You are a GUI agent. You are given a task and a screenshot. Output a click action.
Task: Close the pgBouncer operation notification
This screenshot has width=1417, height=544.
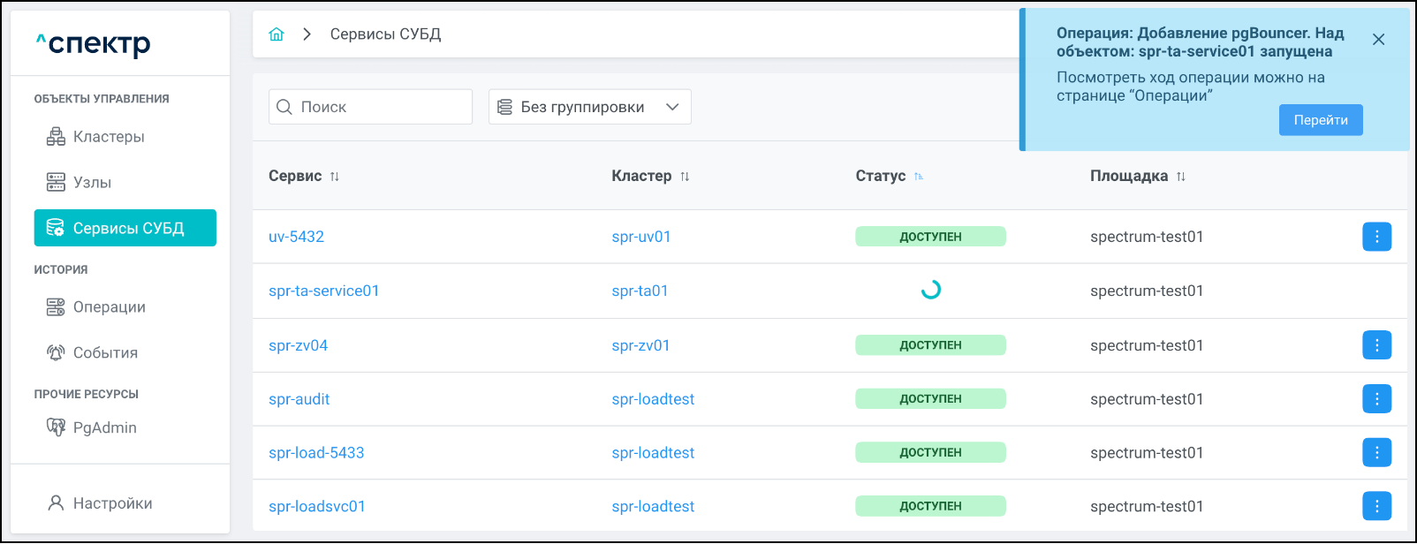click(1378, 40)
